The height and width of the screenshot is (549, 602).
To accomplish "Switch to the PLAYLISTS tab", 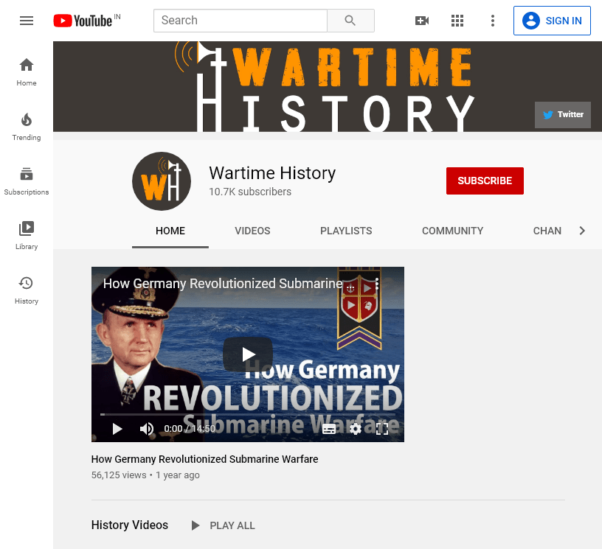I will tap(346, 231).
